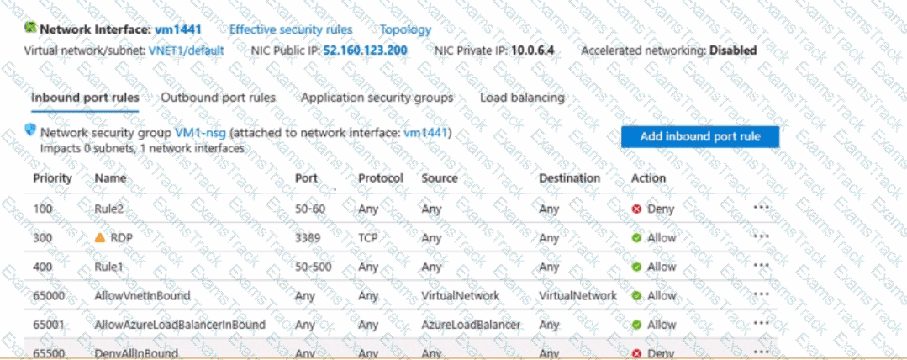This screenshot has width=907, height=360.
Task: Open the Load balancing tab
Action: pos(522,98)
